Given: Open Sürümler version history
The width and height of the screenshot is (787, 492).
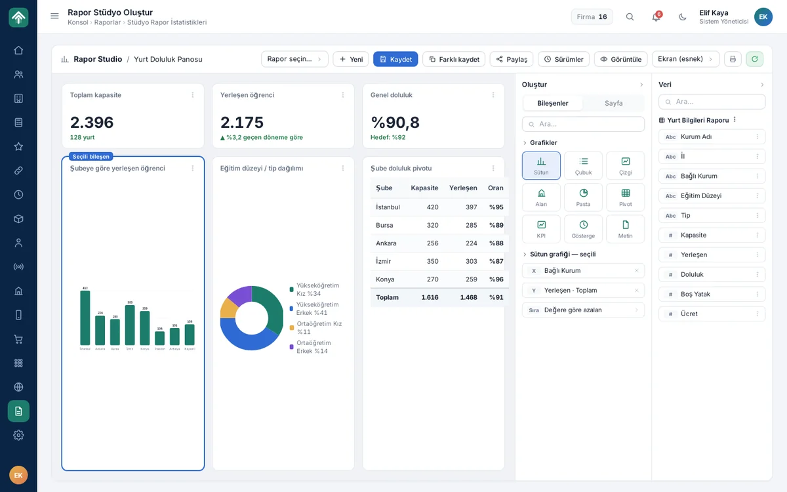Looking at the screenshot, I should (x=563, y=59).
